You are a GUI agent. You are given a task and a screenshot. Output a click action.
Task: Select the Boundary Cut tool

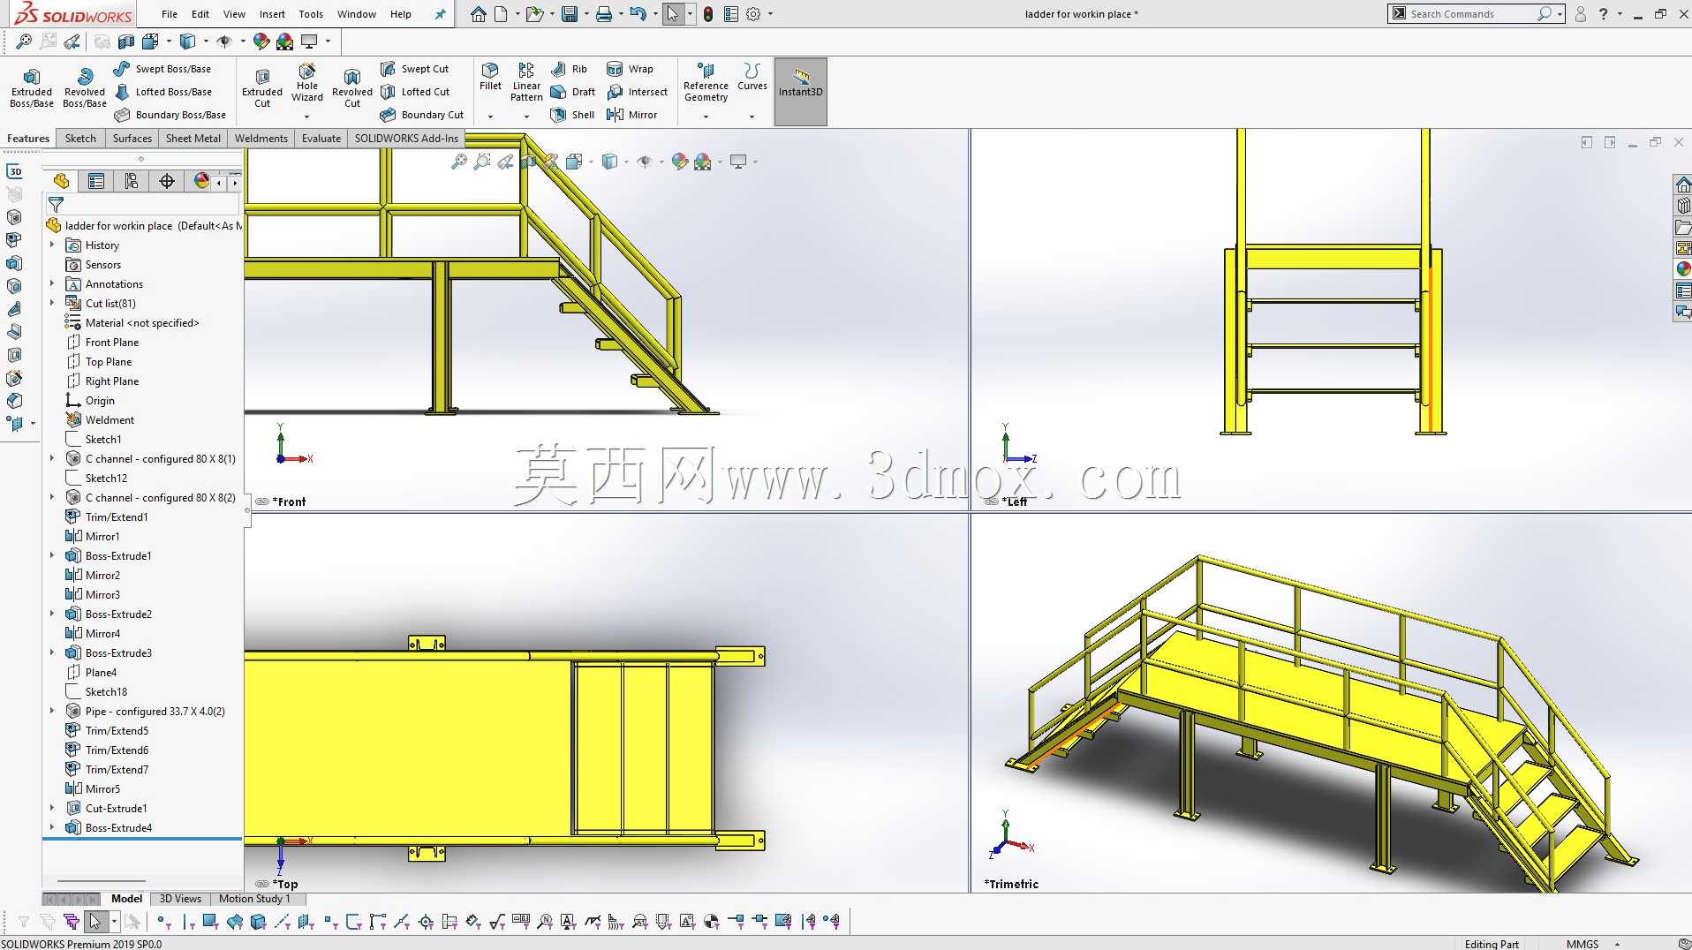click(422, 115)
